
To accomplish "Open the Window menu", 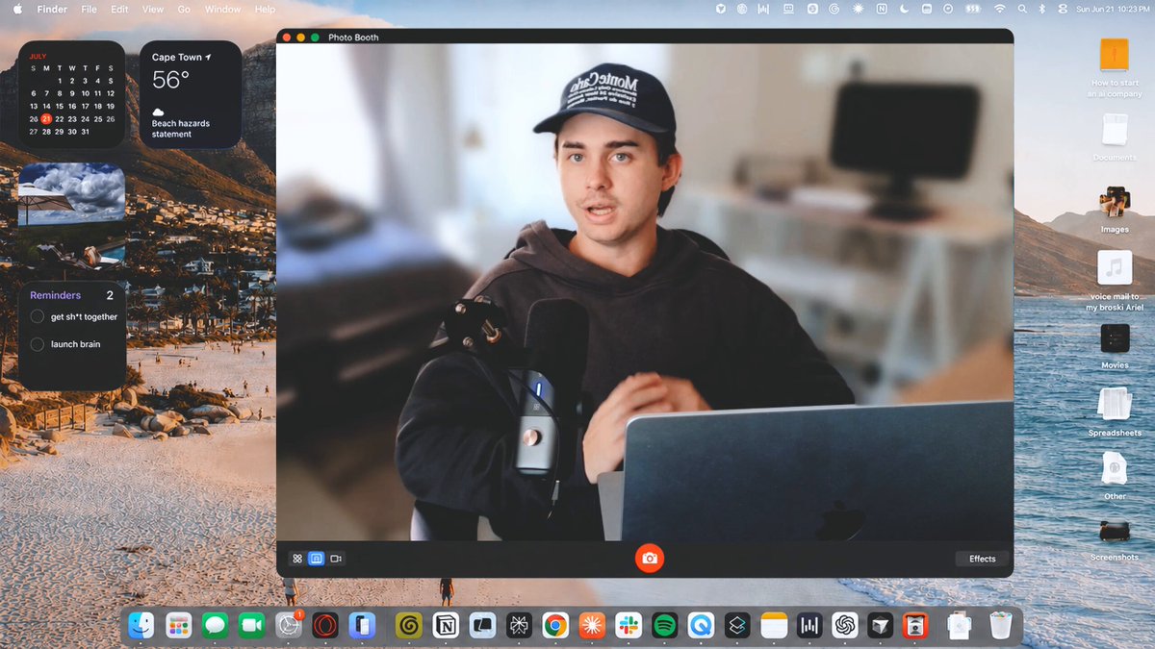I will coord(222,9).
